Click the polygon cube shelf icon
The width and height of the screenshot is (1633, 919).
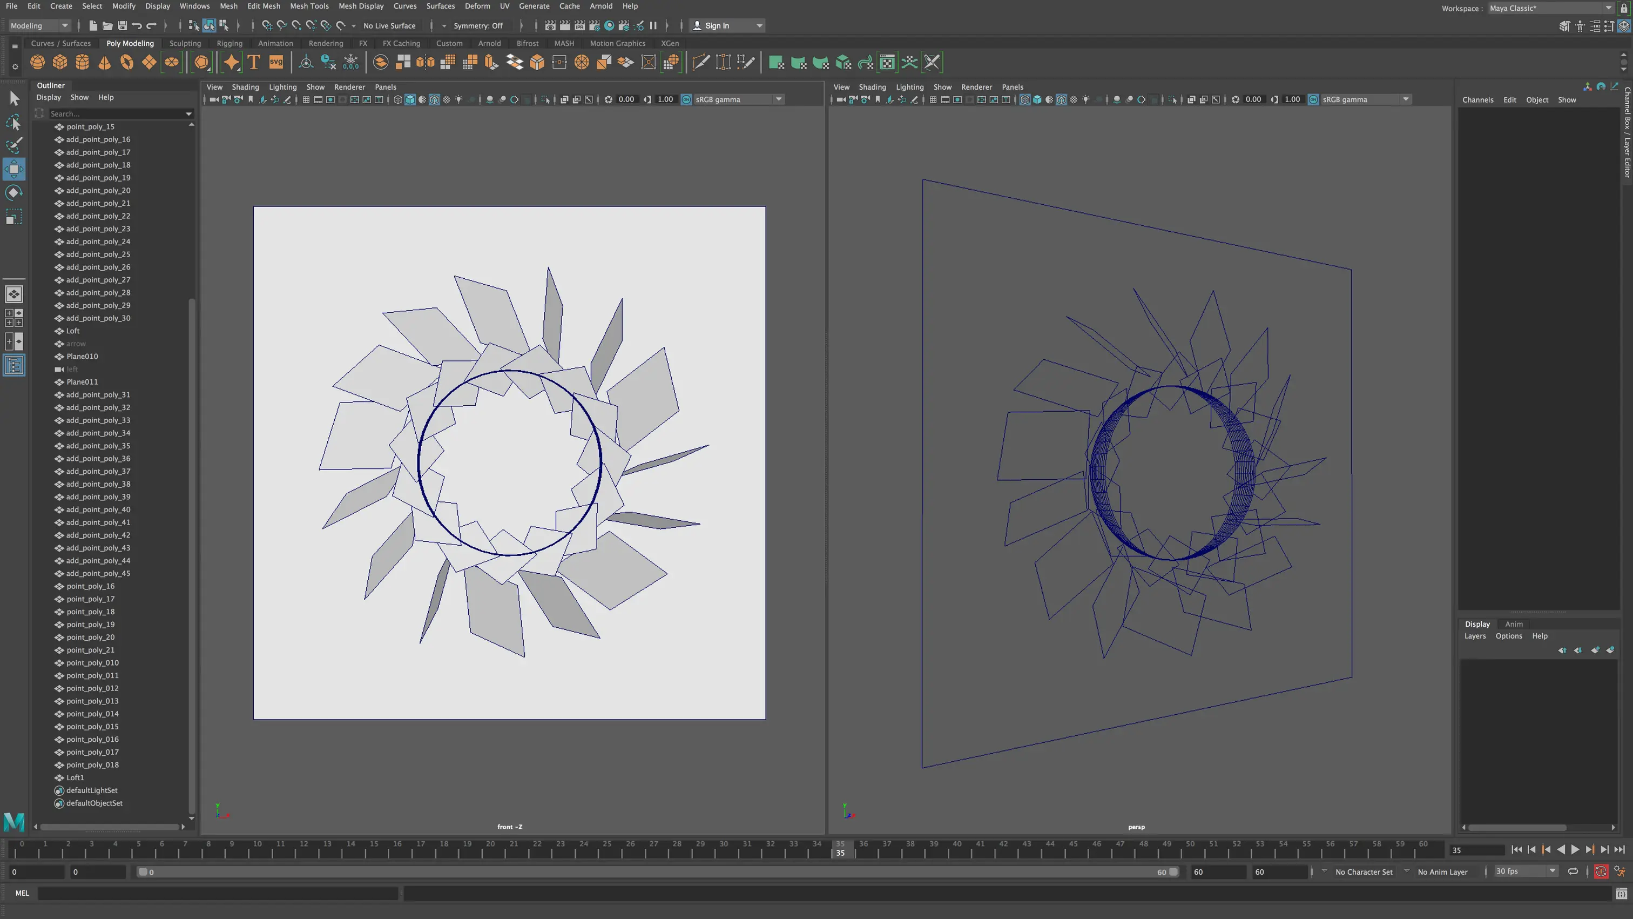click(x=59, y=62)
